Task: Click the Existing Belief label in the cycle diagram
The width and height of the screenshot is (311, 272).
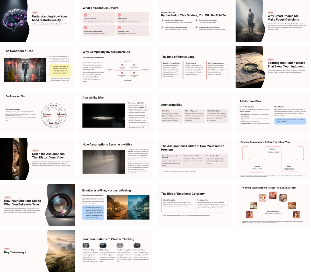Action: [54, 106]
